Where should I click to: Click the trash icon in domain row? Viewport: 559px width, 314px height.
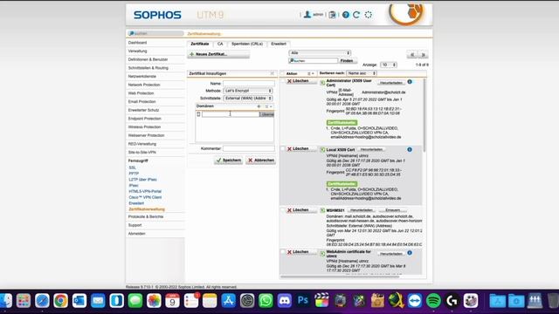[x=198, y=114]
